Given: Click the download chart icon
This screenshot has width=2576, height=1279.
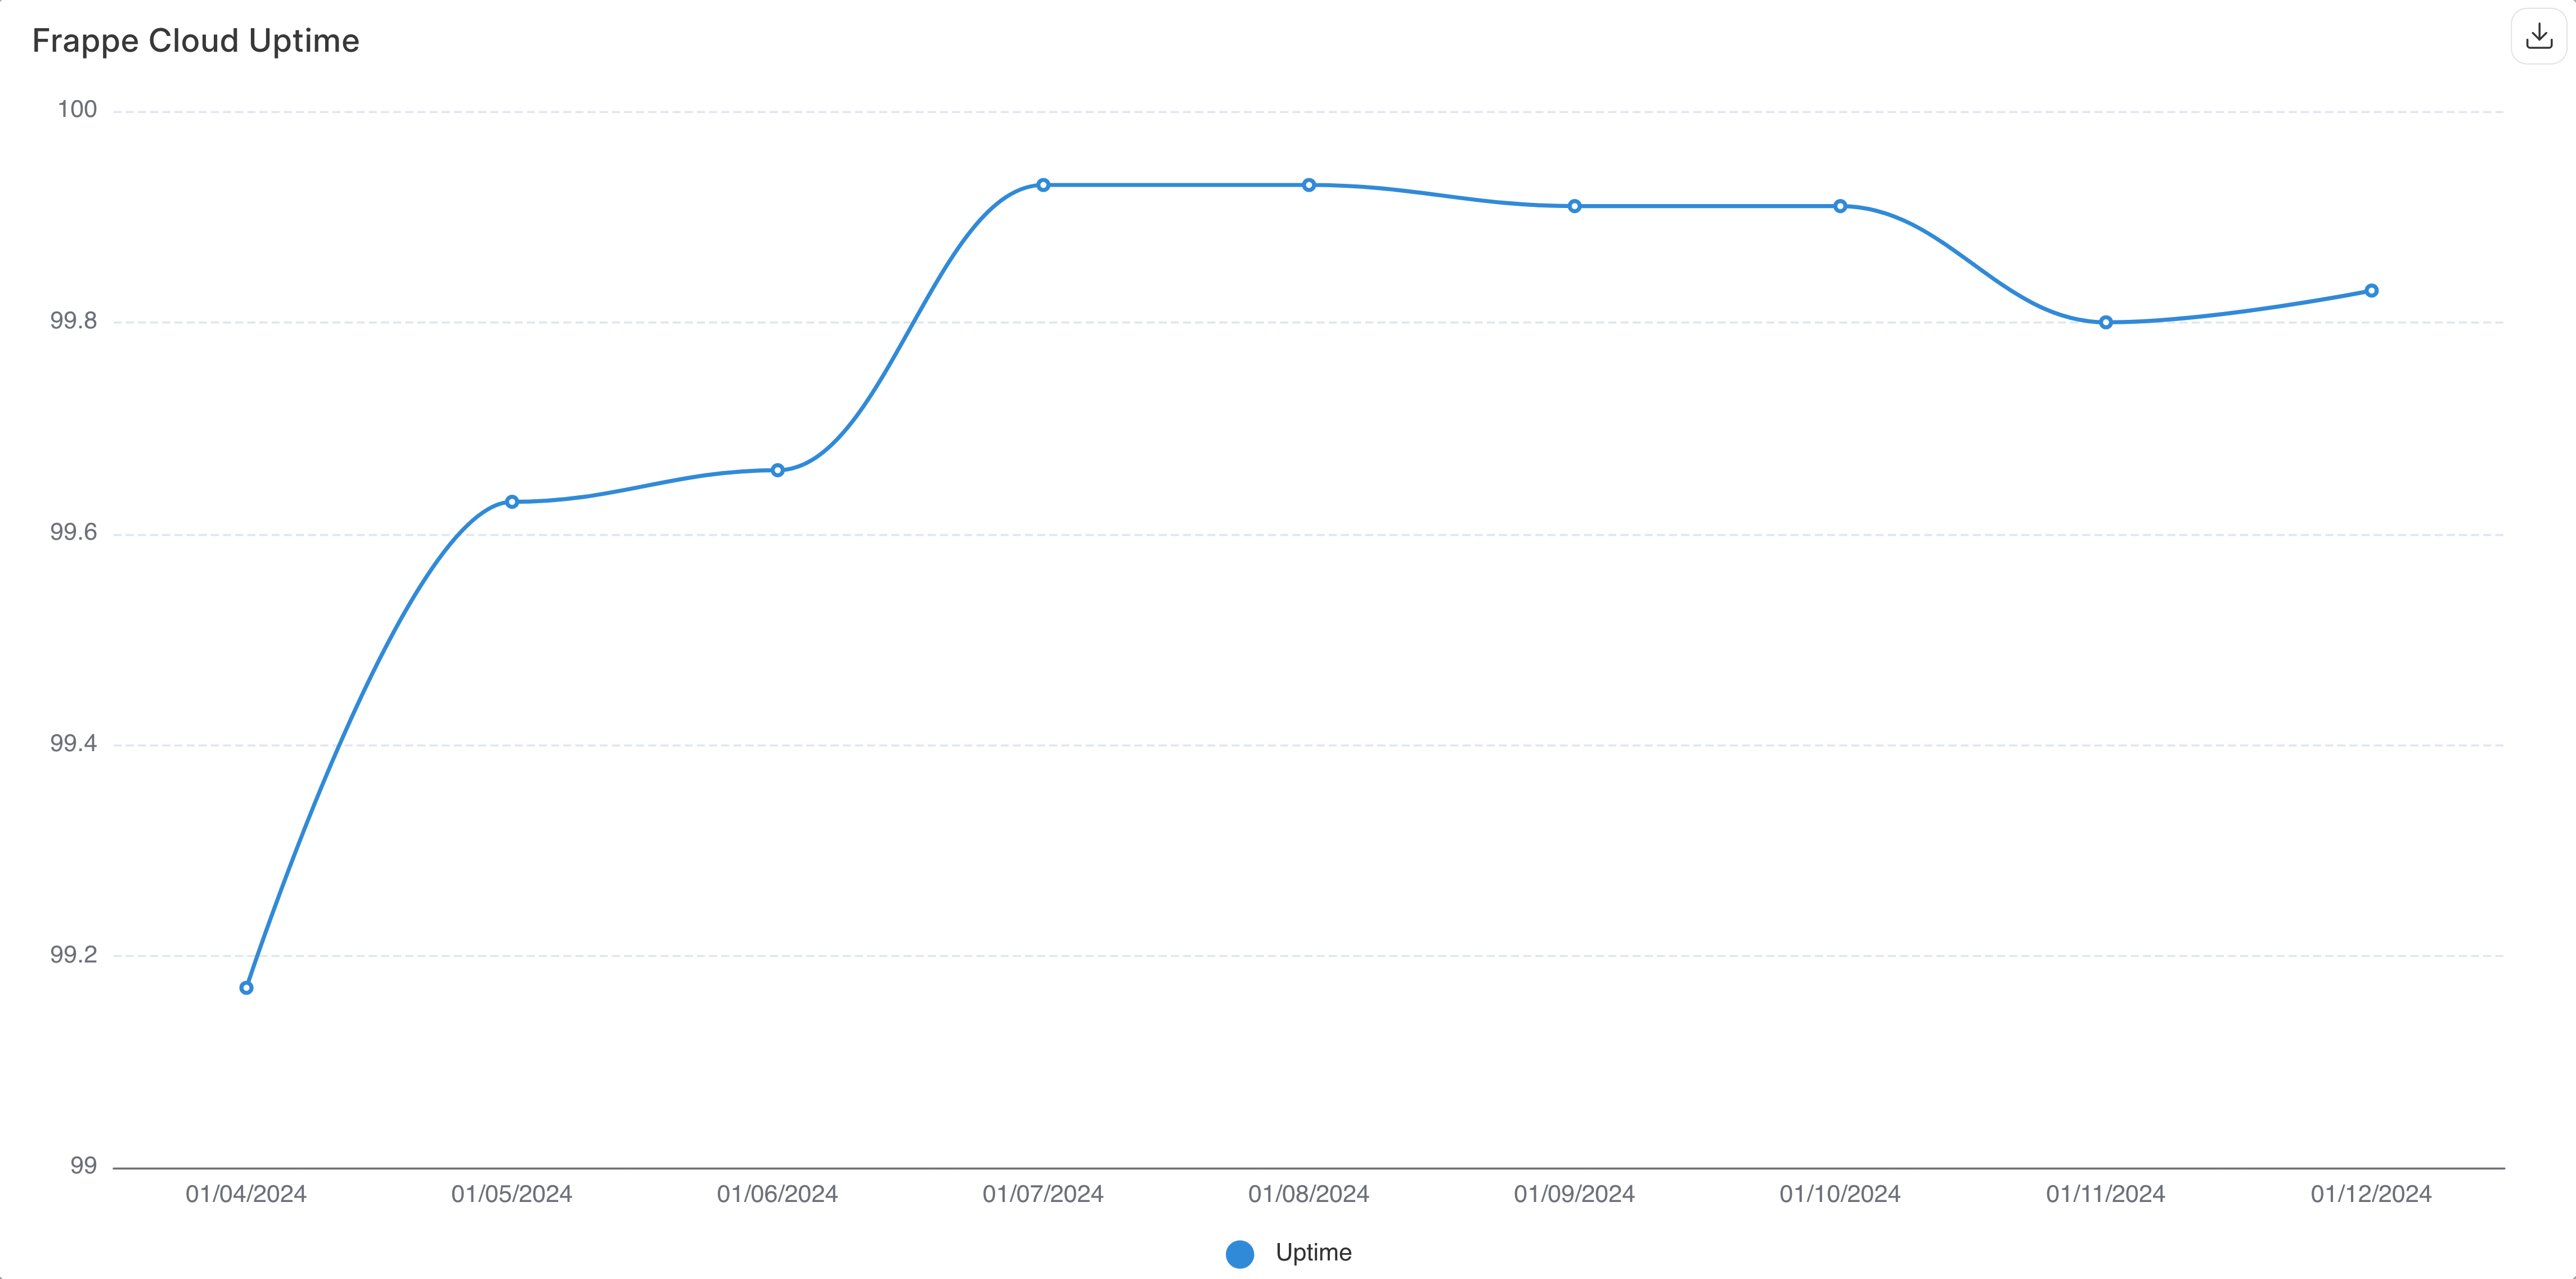Looking at the screenshot, I should pyautogui.click(x=2539, y=37).
